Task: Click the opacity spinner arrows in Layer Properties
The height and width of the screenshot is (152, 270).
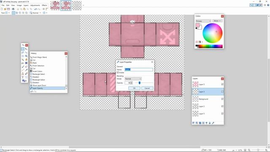Action: 131,83
